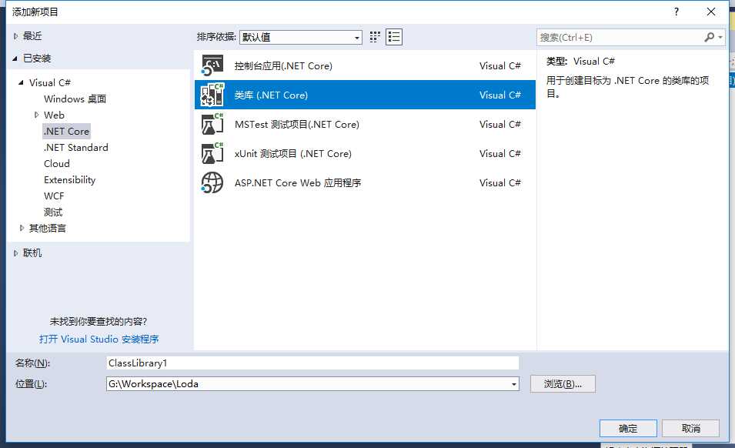The height and width of the screenshot is (448, 735).
Task: Click the search magnifier icon
Action: (710, 37)
